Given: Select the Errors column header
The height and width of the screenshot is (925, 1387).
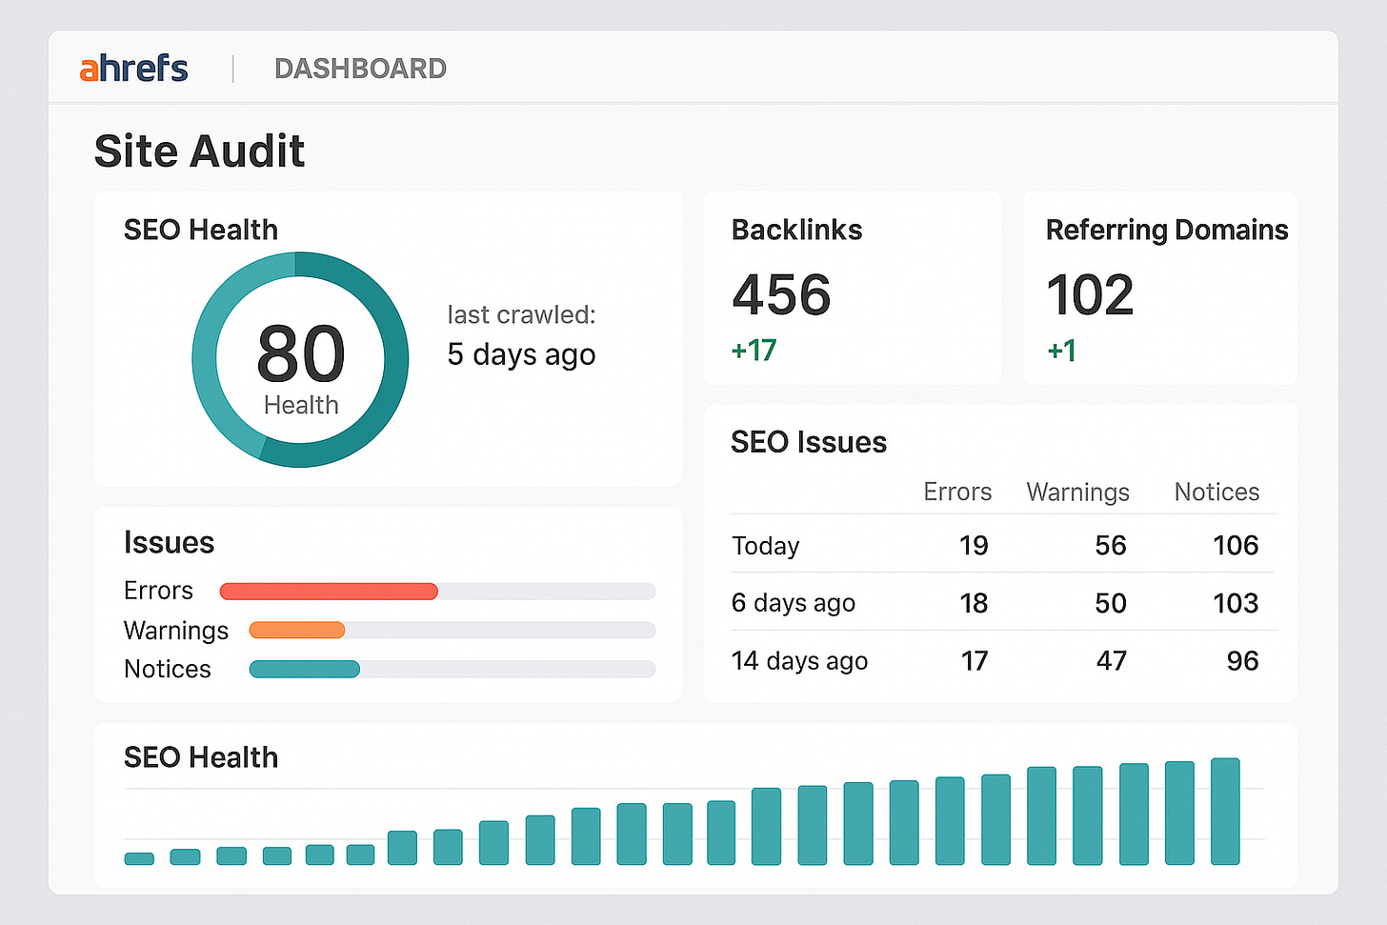Looking at the screenshot, I should (957, 492).
